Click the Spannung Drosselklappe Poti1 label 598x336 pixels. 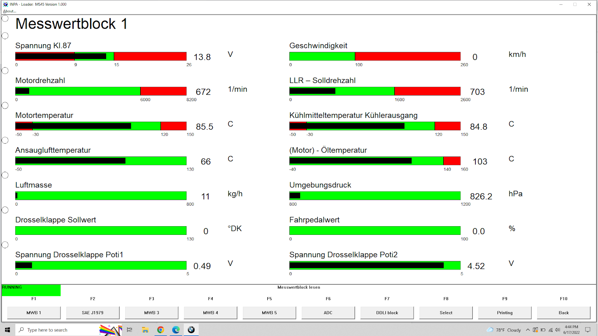tap(69, 255)
